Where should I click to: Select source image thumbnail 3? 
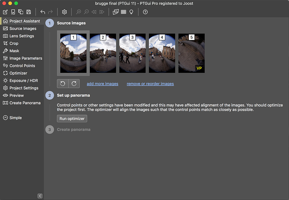(132, 53)
